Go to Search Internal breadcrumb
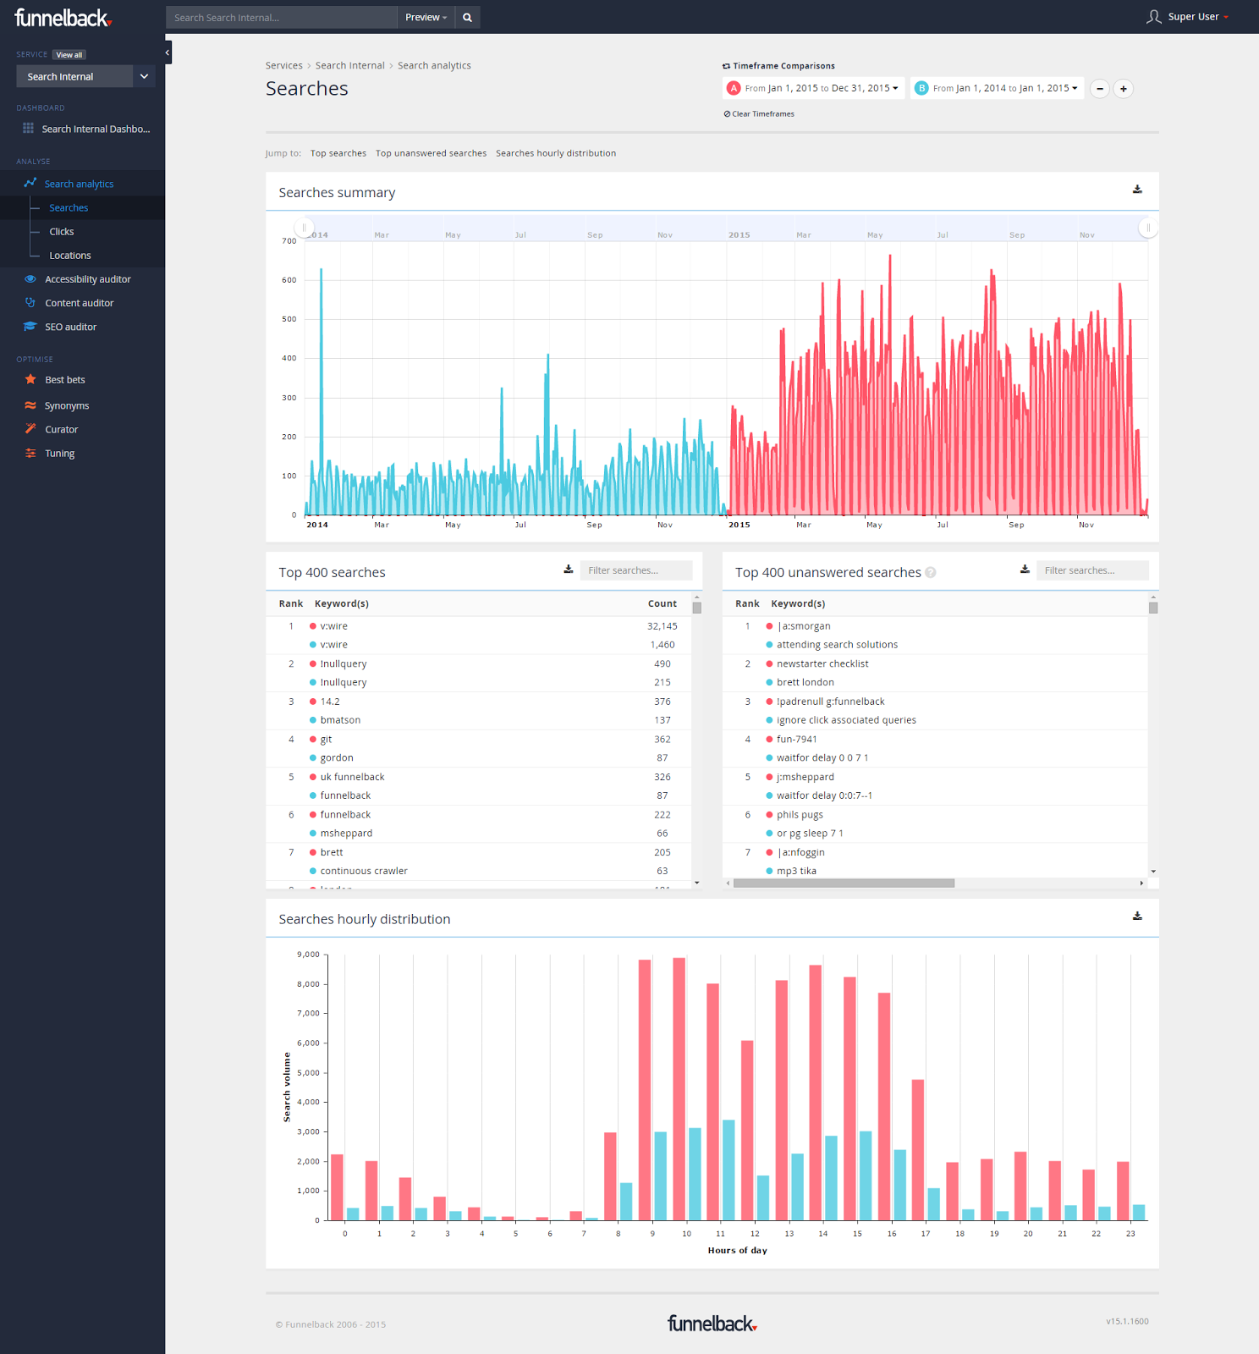Image resolution: width=1259 pixels, height=1354 pixels. [349, 65]
